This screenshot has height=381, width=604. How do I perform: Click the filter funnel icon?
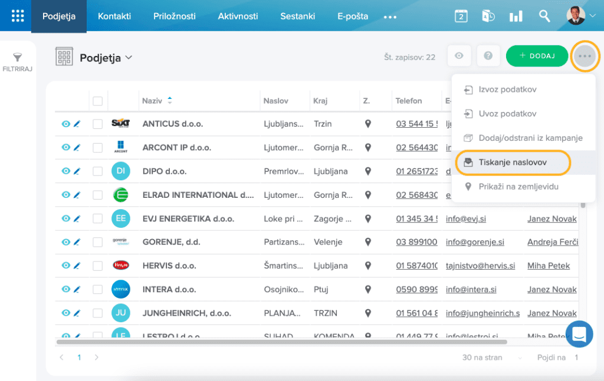[x=18, y=58]
